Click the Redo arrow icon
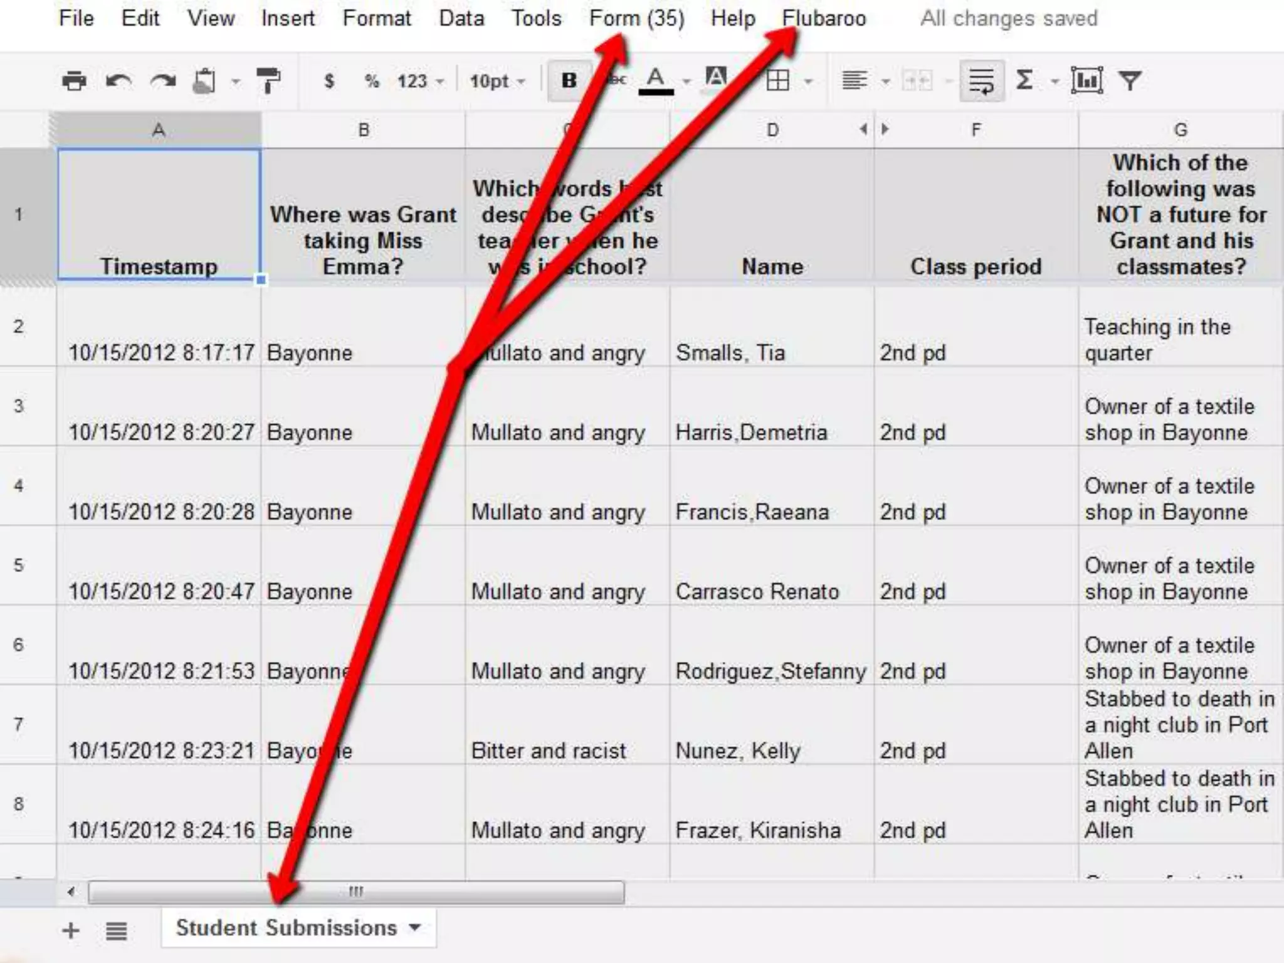This screenshot has height=963, width=1284. [163, 81]
